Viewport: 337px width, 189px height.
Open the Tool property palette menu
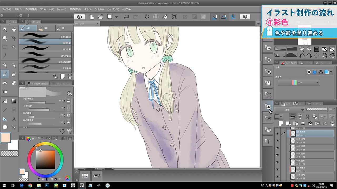coord(21,83)
